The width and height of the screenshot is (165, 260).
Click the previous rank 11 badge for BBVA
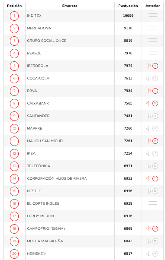point(155,91)
